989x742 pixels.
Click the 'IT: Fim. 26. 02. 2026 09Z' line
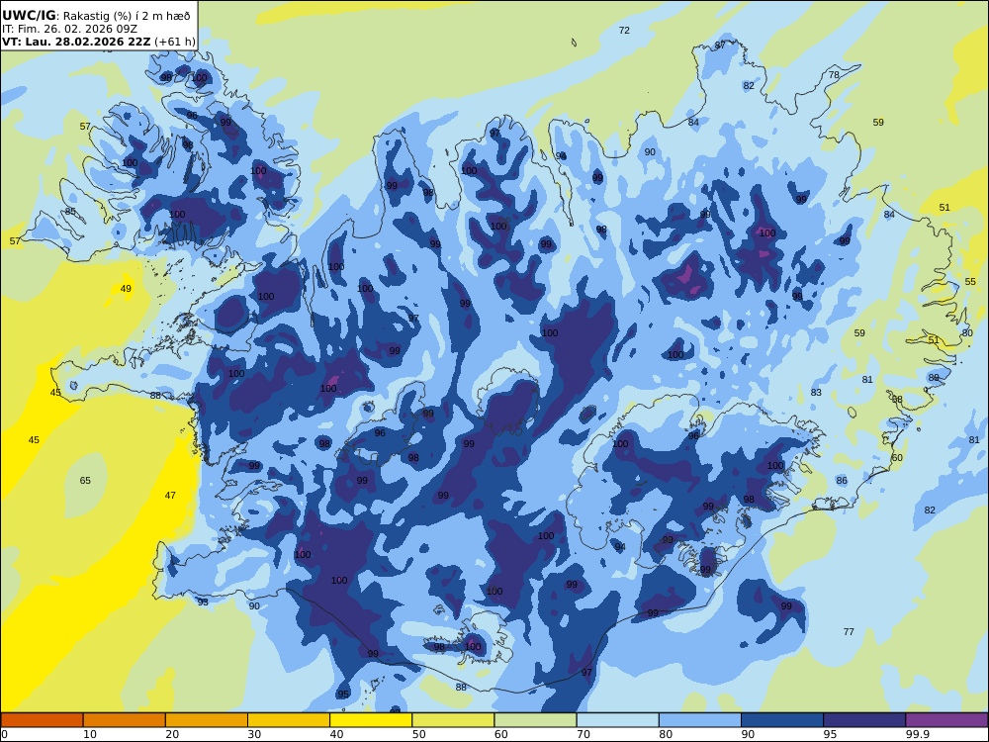[x=69, y=29]
